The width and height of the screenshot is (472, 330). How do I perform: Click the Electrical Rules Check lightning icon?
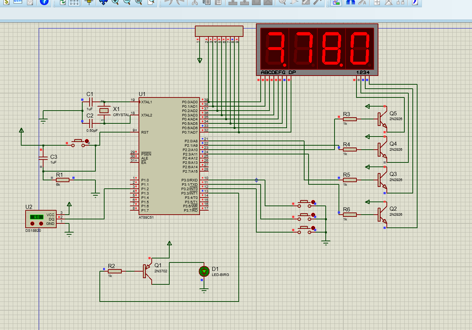tap(415, 2)
